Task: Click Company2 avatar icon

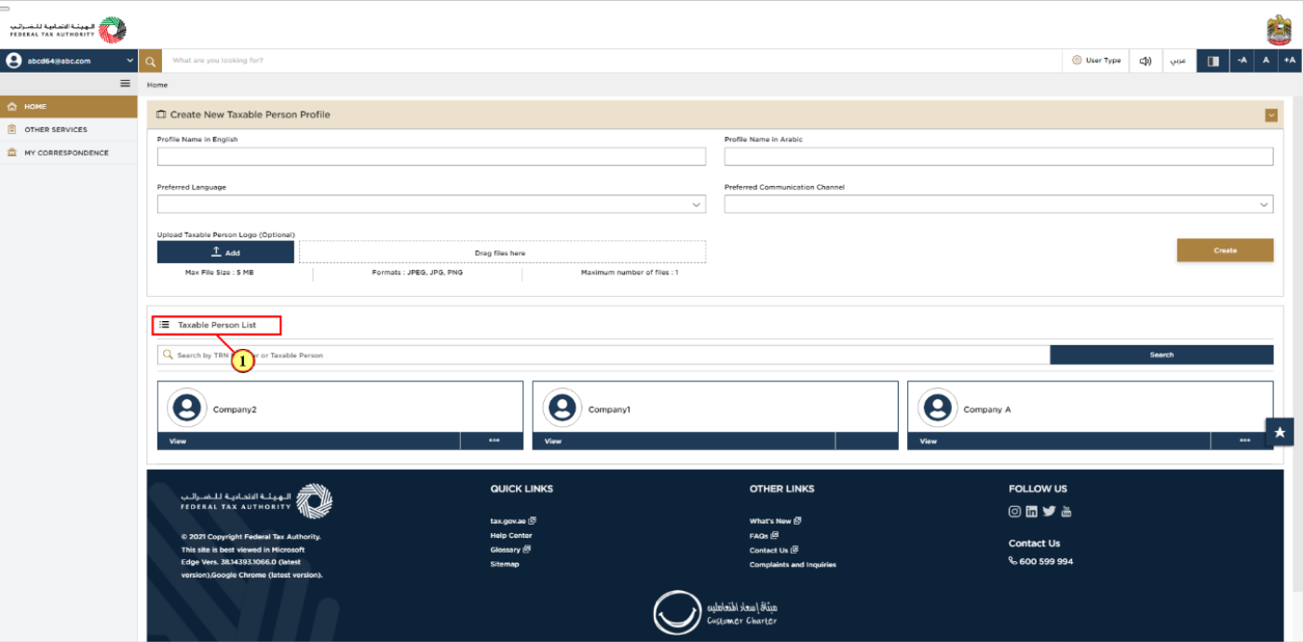Action: point(187,408)
